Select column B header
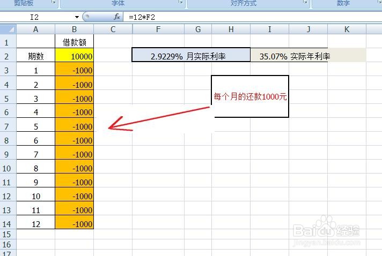This screenshot has height=256, width=382. [74, 29]
